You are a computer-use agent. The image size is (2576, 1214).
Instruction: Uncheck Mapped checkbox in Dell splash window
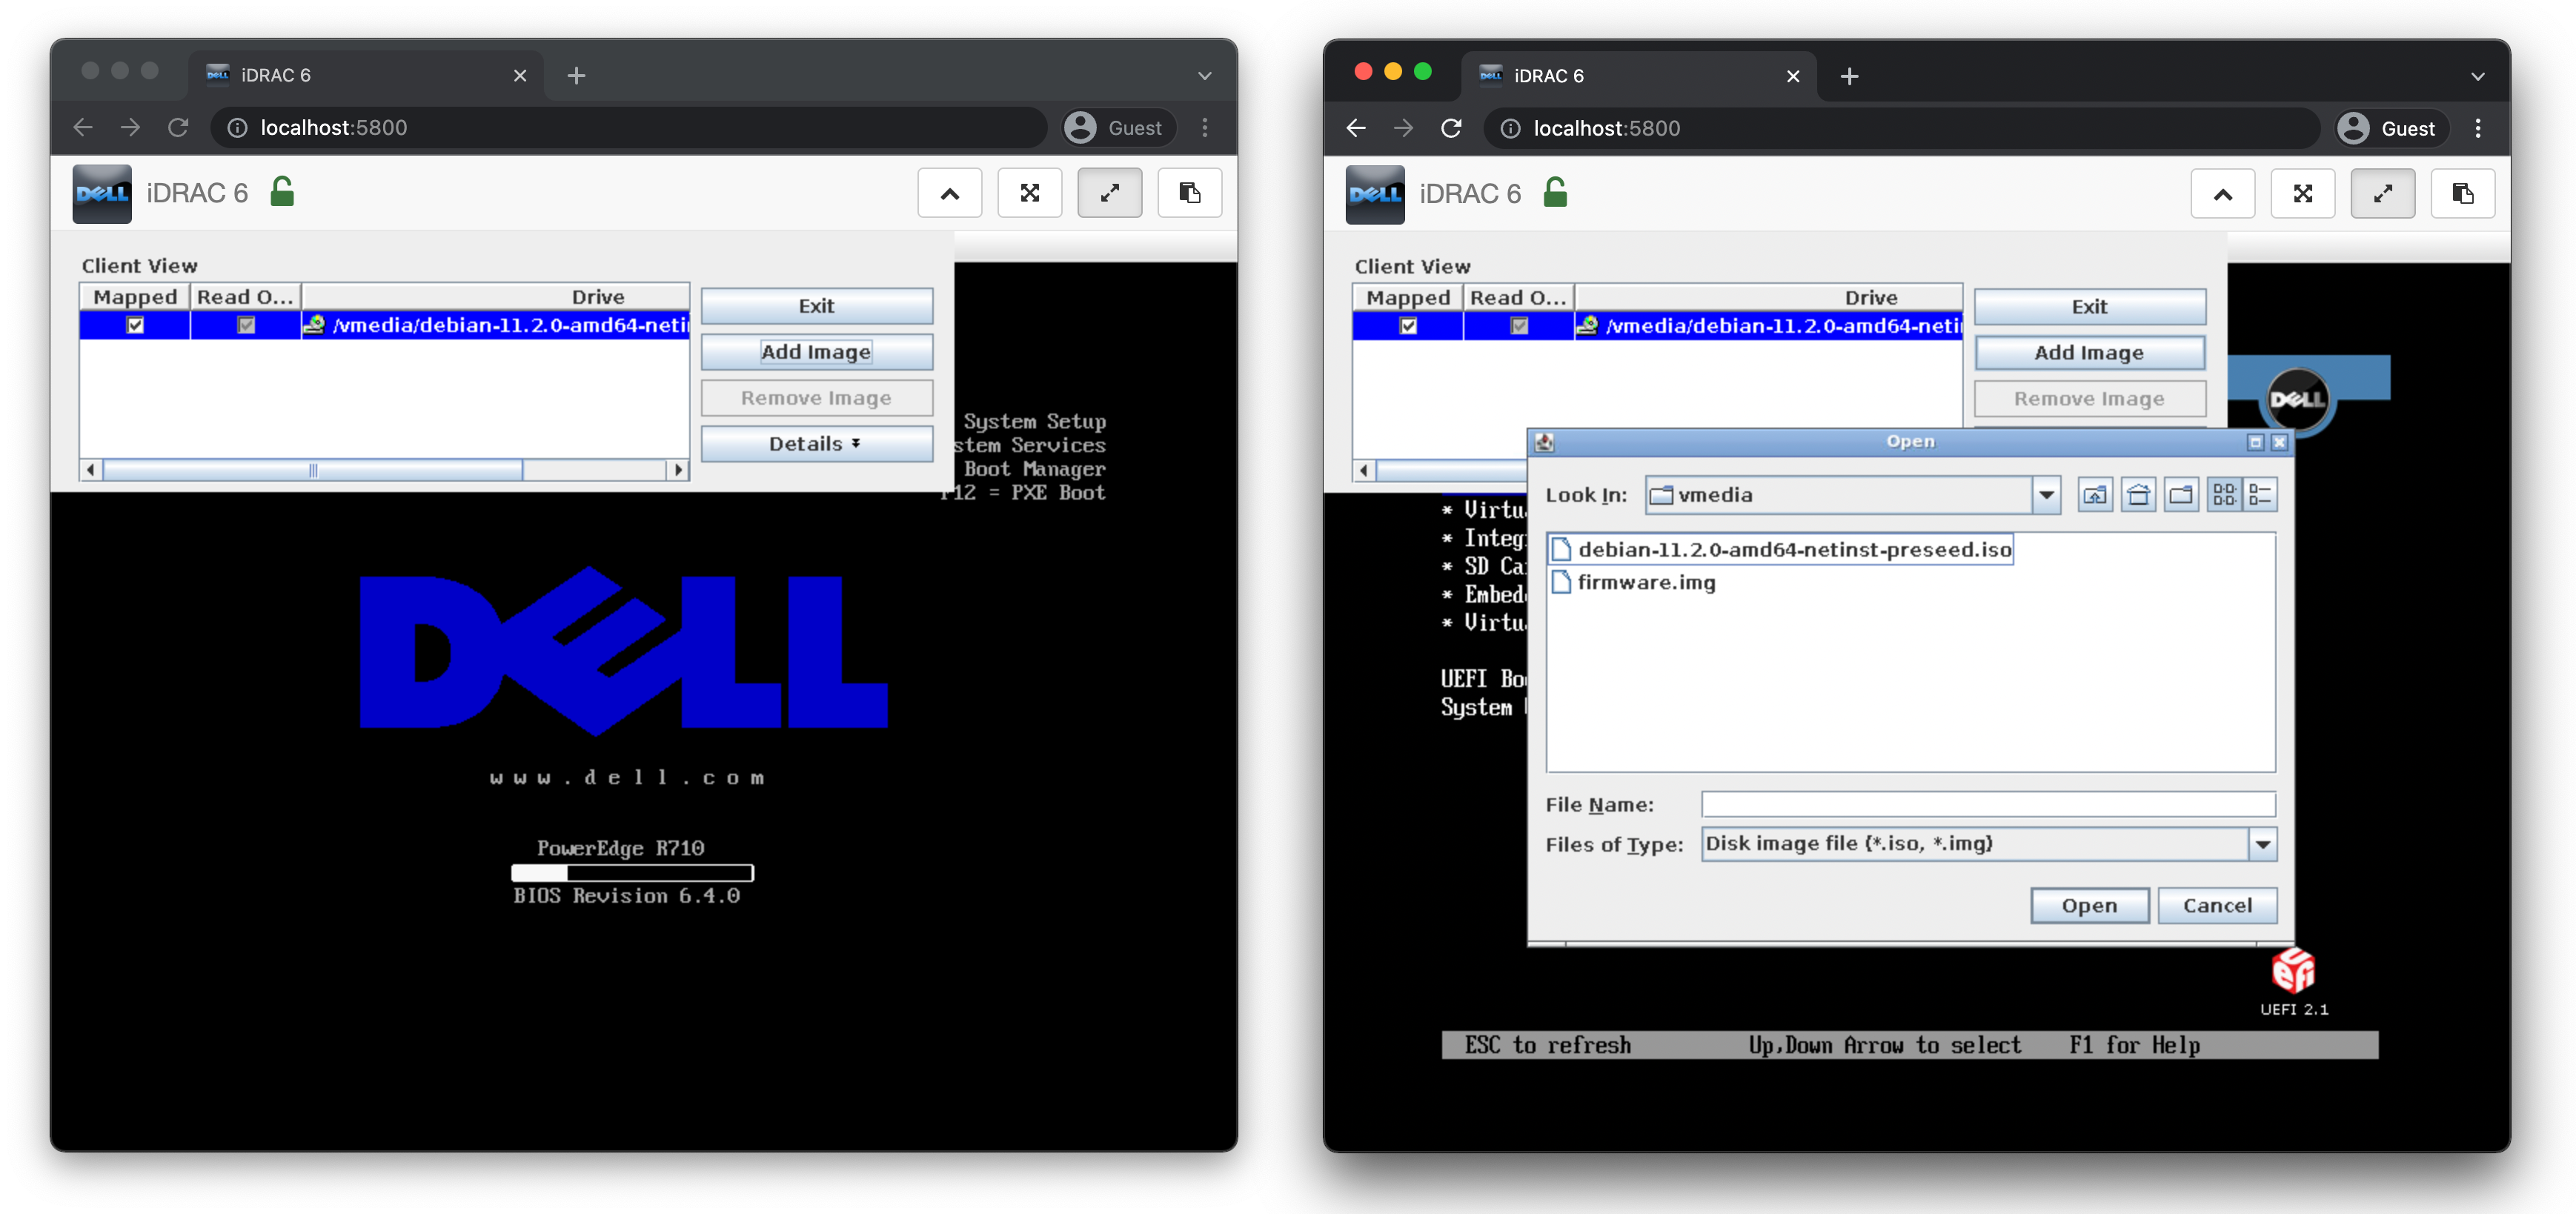click(x=135, y=325)
